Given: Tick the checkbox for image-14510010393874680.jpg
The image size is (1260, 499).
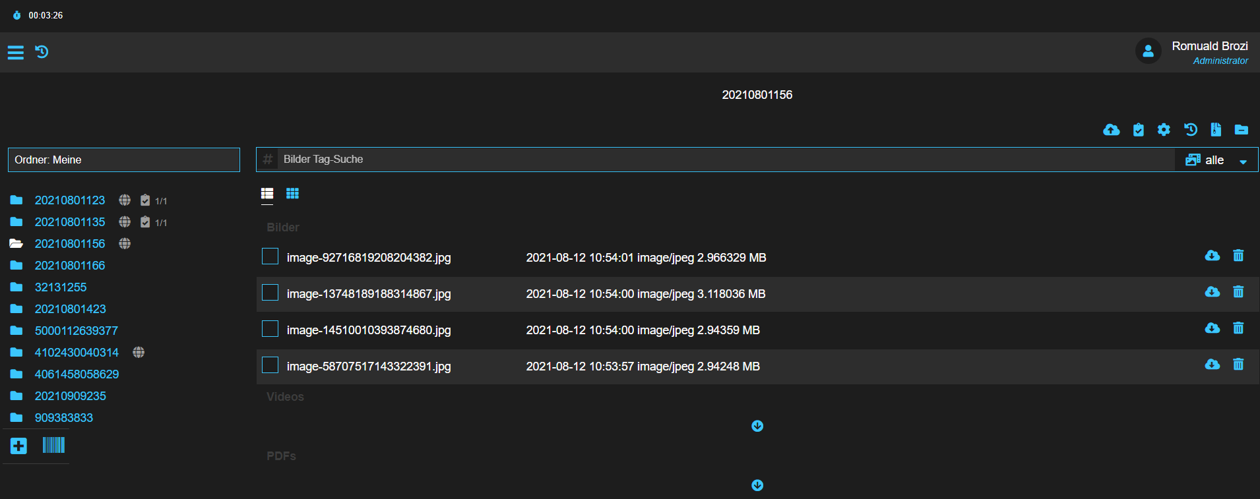Looking at the screenshot, I should (270, 329).
